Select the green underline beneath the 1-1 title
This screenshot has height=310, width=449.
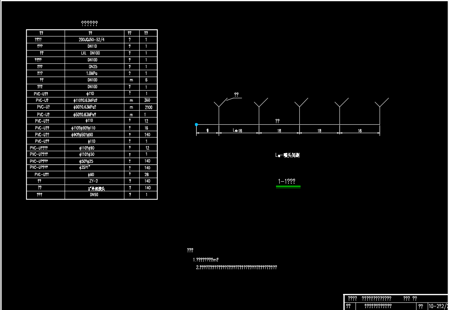(x=288, y=186)
